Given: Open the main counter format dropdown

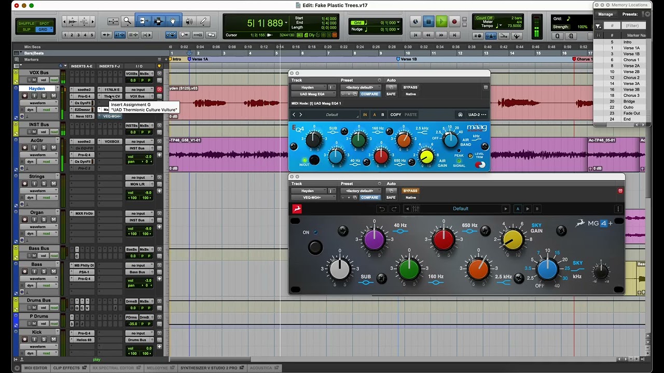Looking at the screenshot, I should (x=287, y=22).
